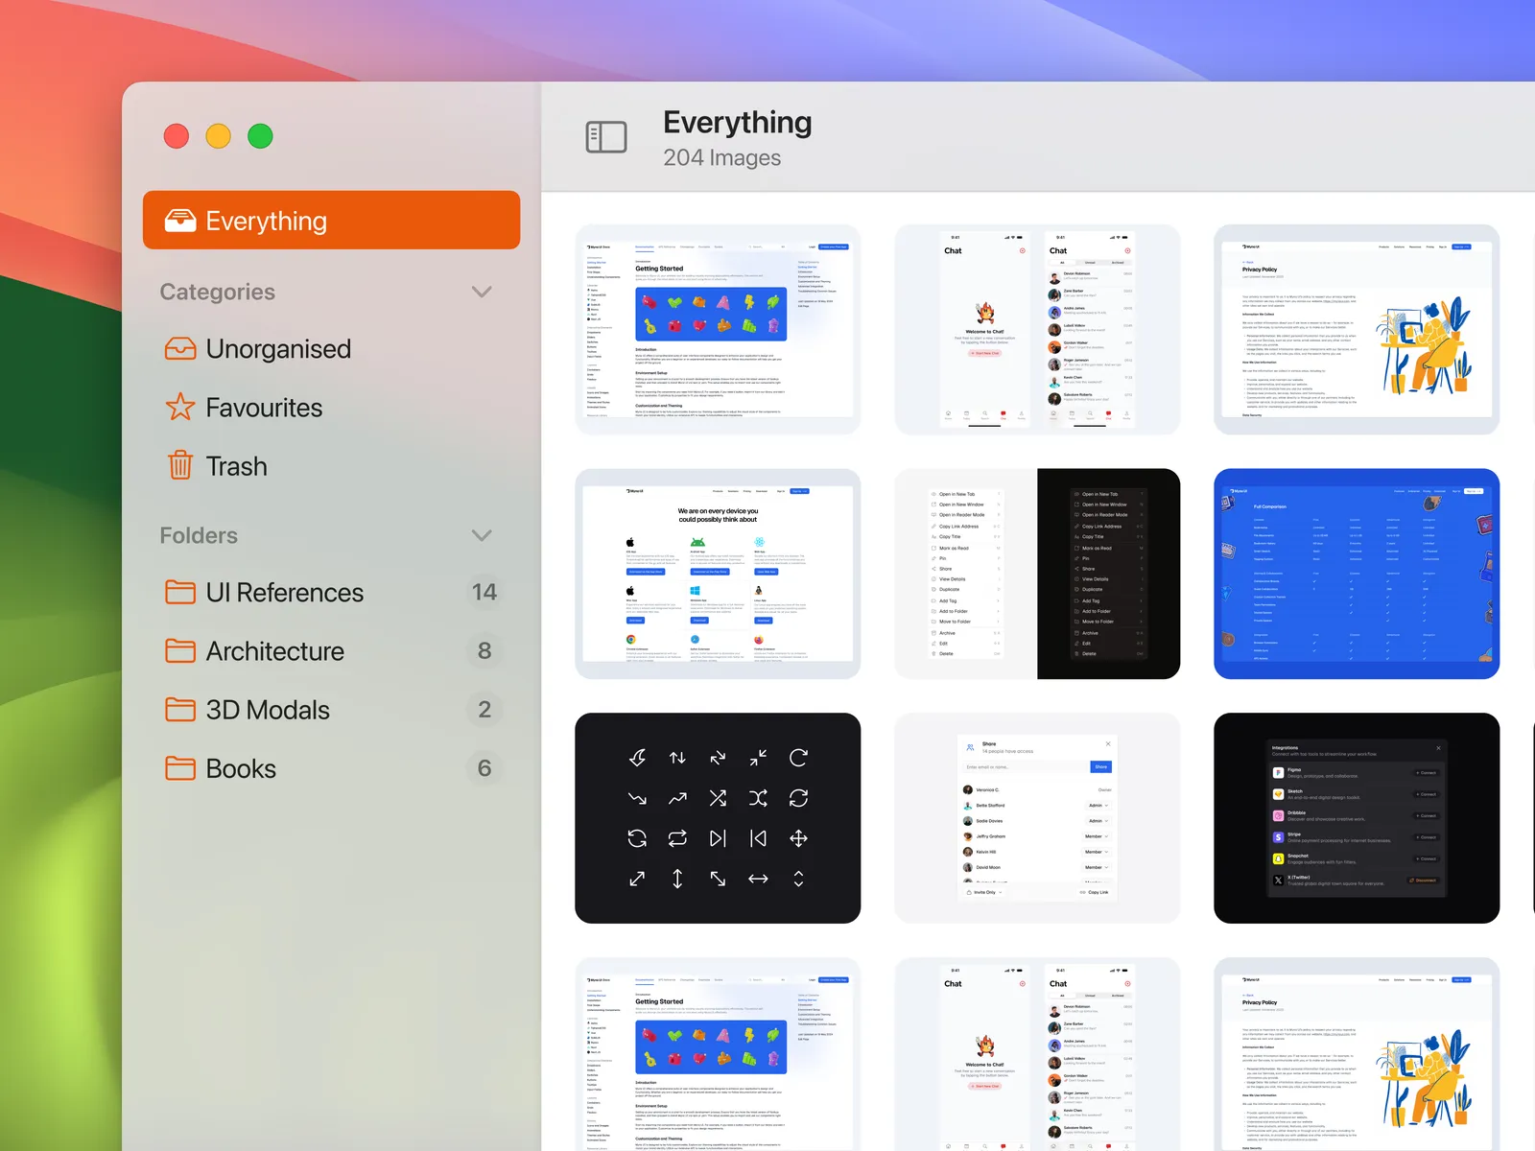
Task: Click the 3D Modals folder icon
Action: click(x=180, y=710)
